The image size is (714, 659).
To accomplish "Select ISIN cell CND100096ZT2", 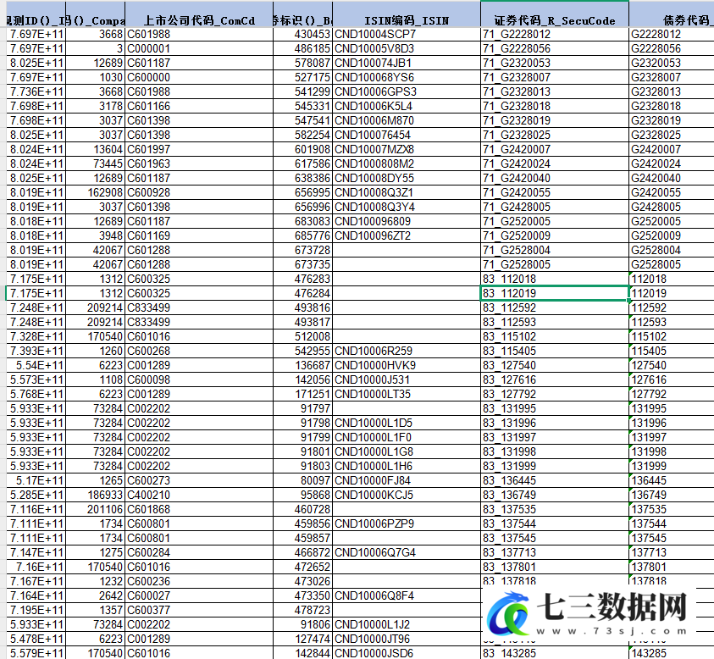I will [x=407, y=236].
